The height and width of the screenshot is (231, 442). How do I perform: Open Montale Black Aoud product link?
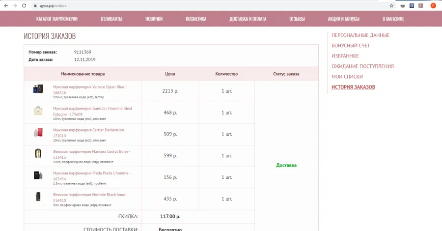point(90,198)
